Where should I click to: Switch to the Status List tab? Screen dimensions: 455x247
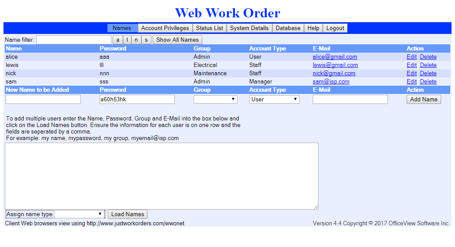click(209, 28)
